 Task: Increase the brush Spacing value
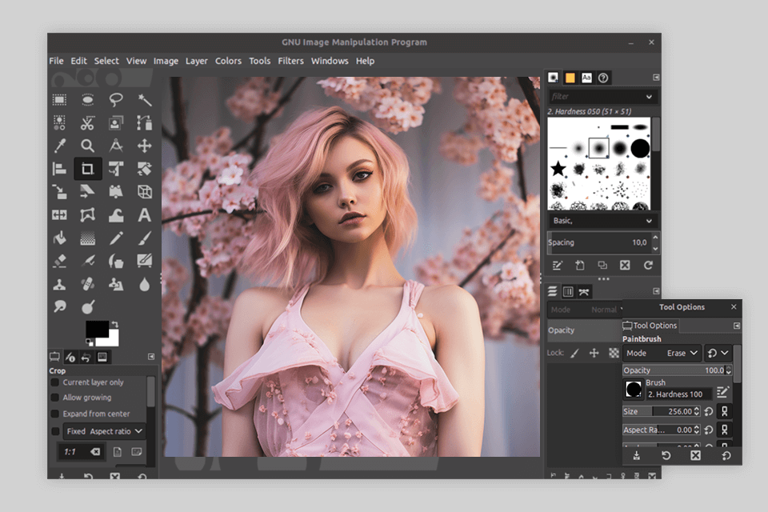(655, 237)
